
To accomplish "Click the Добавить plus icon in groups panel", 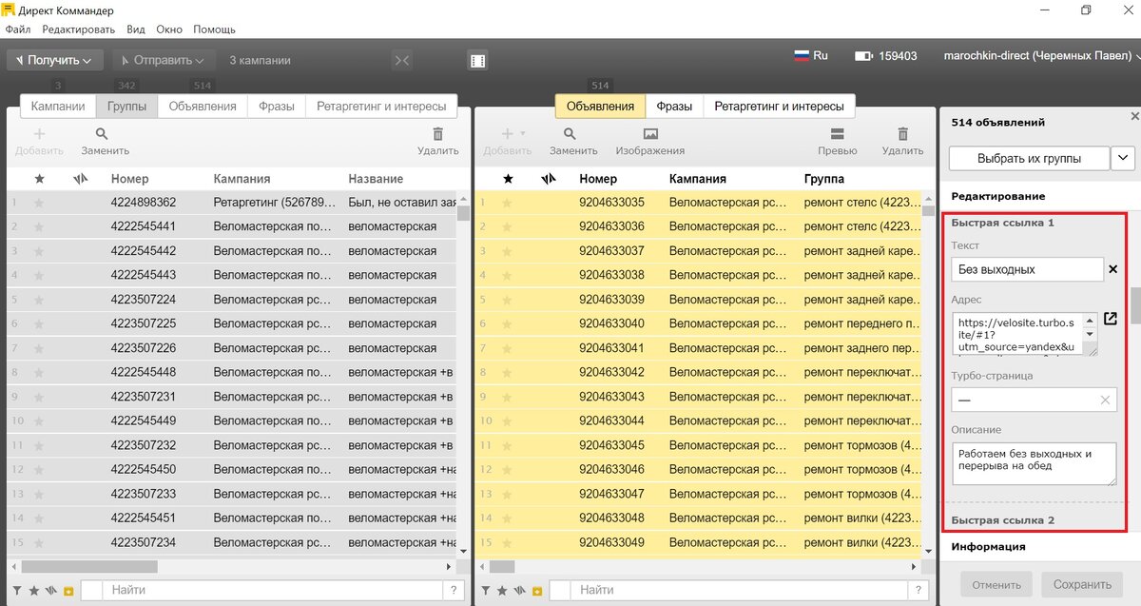I will coord(39,134).
